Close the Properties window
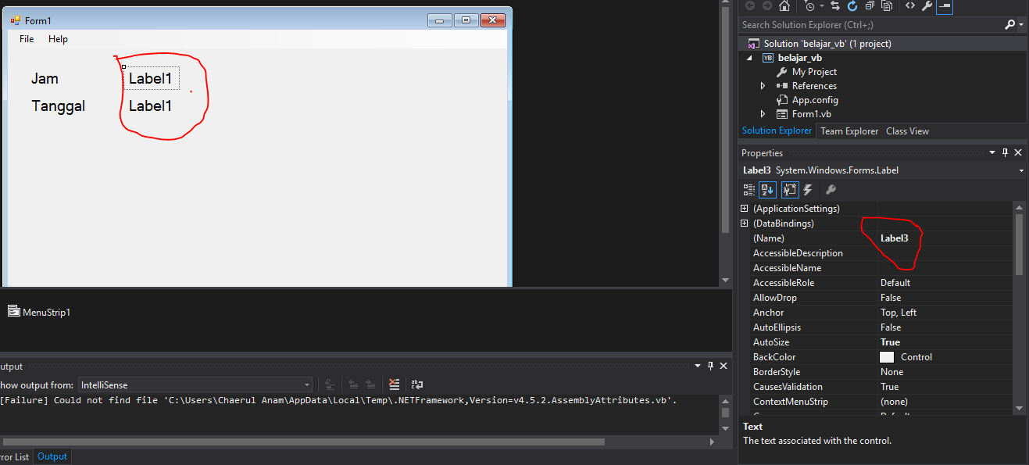1029x465 pixels. pyautogui.click(x=1018, y=152)
